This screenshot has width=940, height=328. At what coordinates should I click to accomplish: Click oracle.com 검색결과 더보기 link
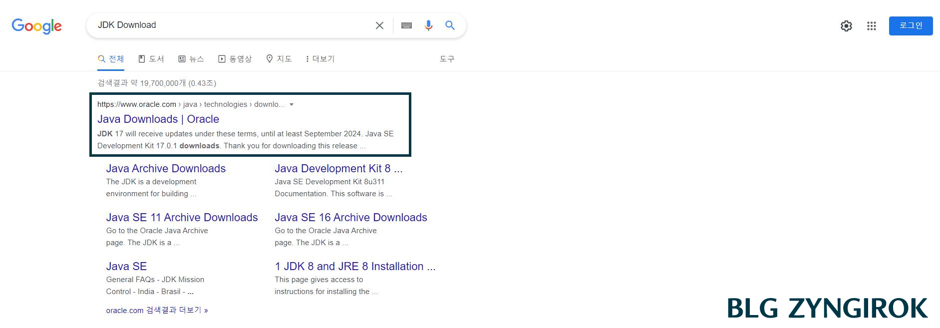[157, 310]
